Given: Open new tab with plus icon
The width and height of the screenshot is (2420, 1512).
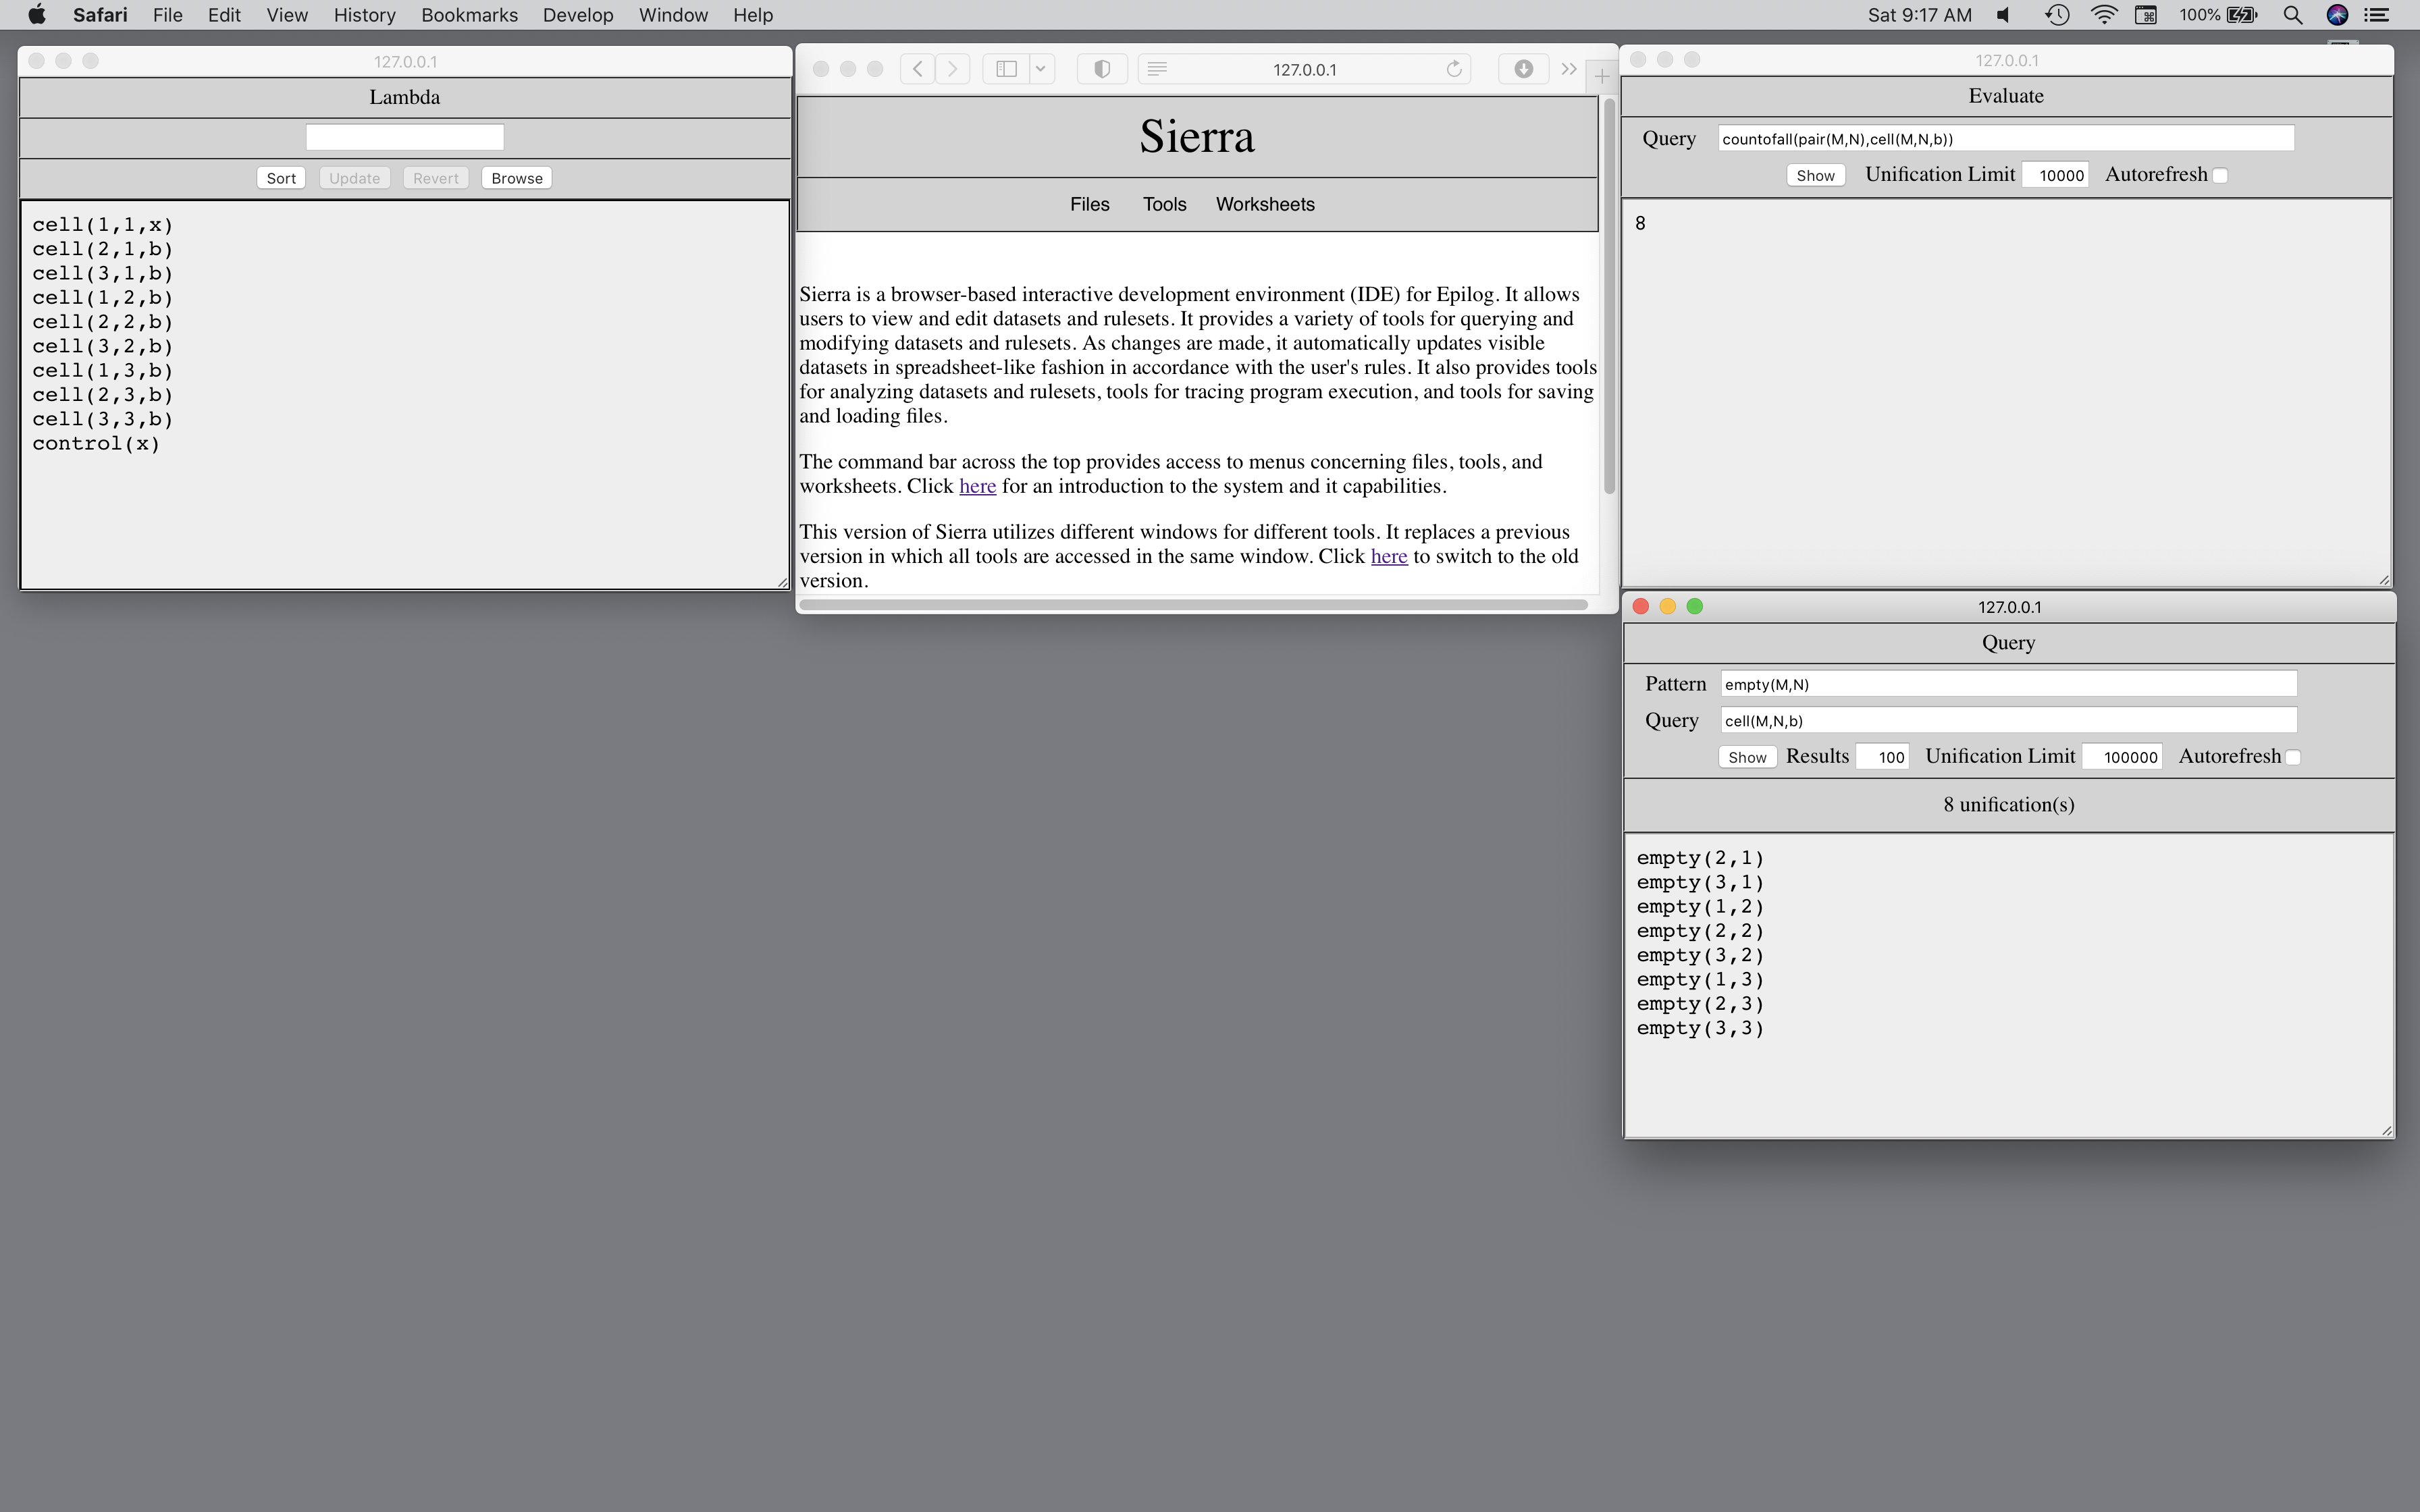Looking at the screenshot, I should point(1602,76).
